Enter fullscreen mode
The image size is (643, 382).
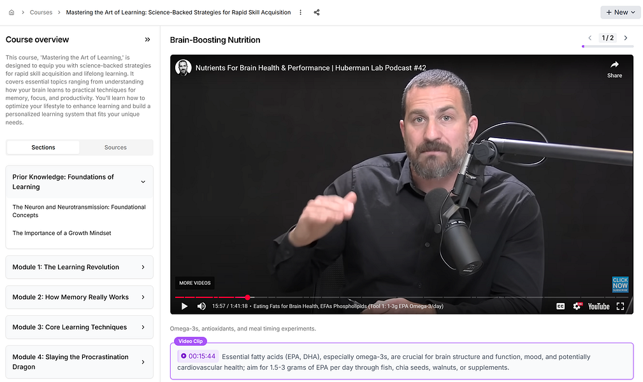coord(620,306)
